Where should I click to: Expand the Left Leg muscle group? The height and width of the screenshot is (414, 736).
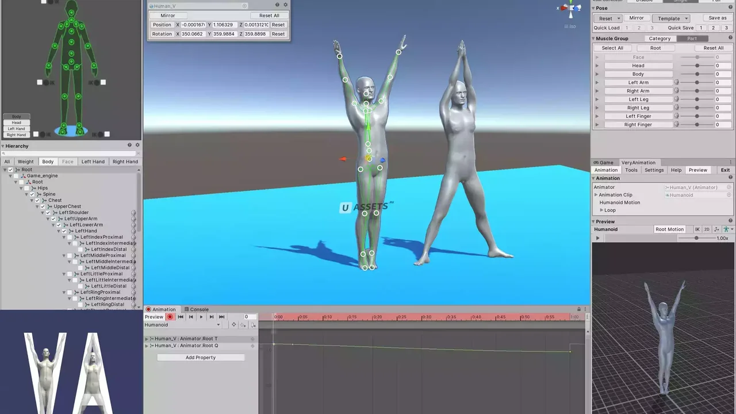click(x=597, y=99)
